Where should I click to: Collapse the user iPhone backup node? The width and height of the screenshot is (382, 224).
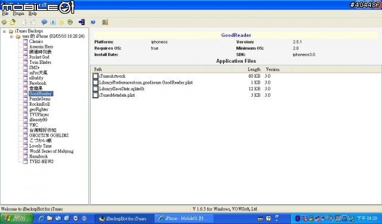pyautogui.click(x=11, y=36)
